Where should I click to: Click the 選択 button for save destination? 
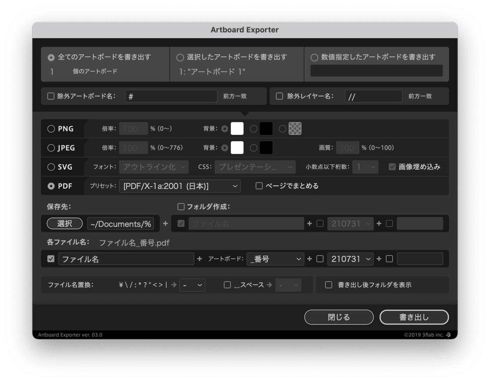coord(65,223)
